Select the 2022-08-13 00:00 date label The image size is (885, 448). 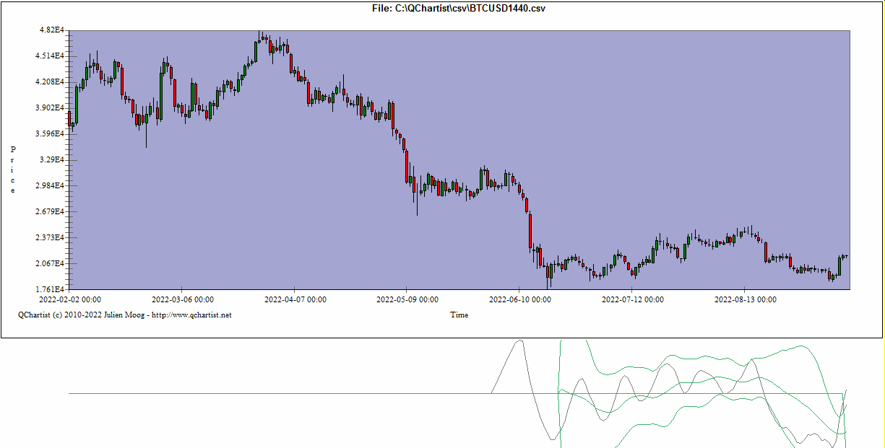745,299
